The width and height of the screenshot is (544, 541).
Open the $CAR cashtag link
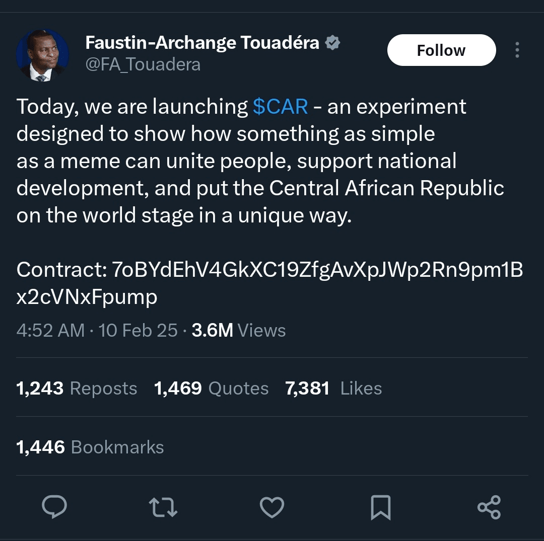click(x=280, y=107)
